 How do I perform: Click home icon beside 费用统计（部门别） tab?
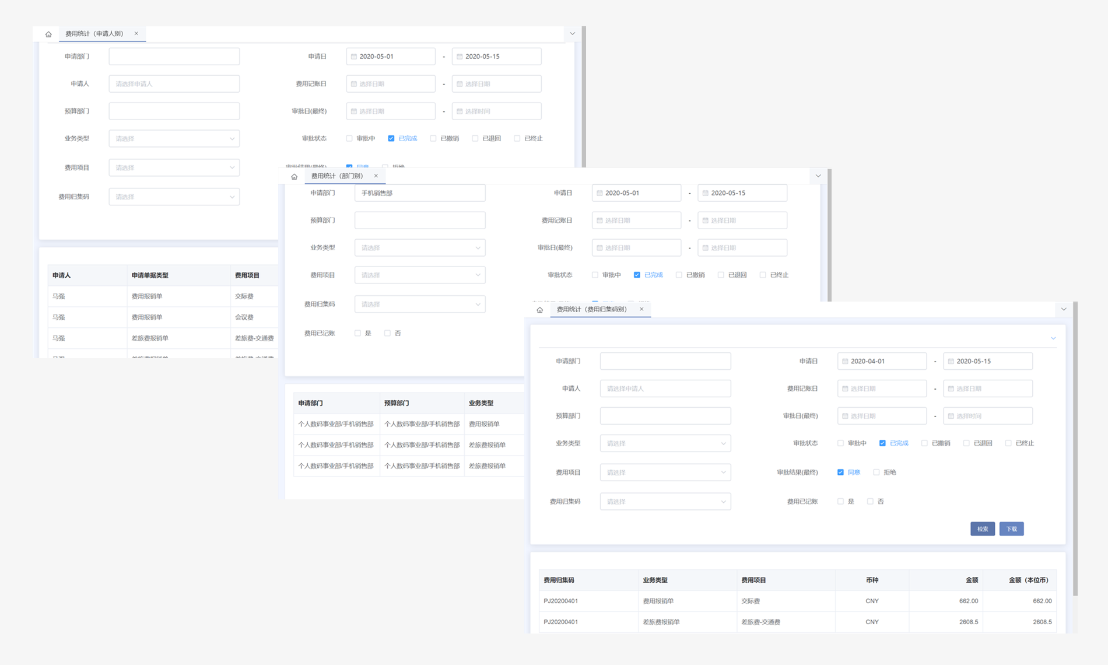[x=294, y=177]
